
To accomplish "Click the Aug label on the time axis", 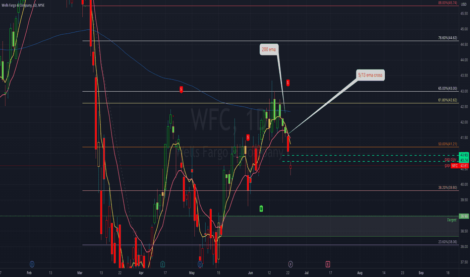I will pyautogui.click(x=360, y=273).
